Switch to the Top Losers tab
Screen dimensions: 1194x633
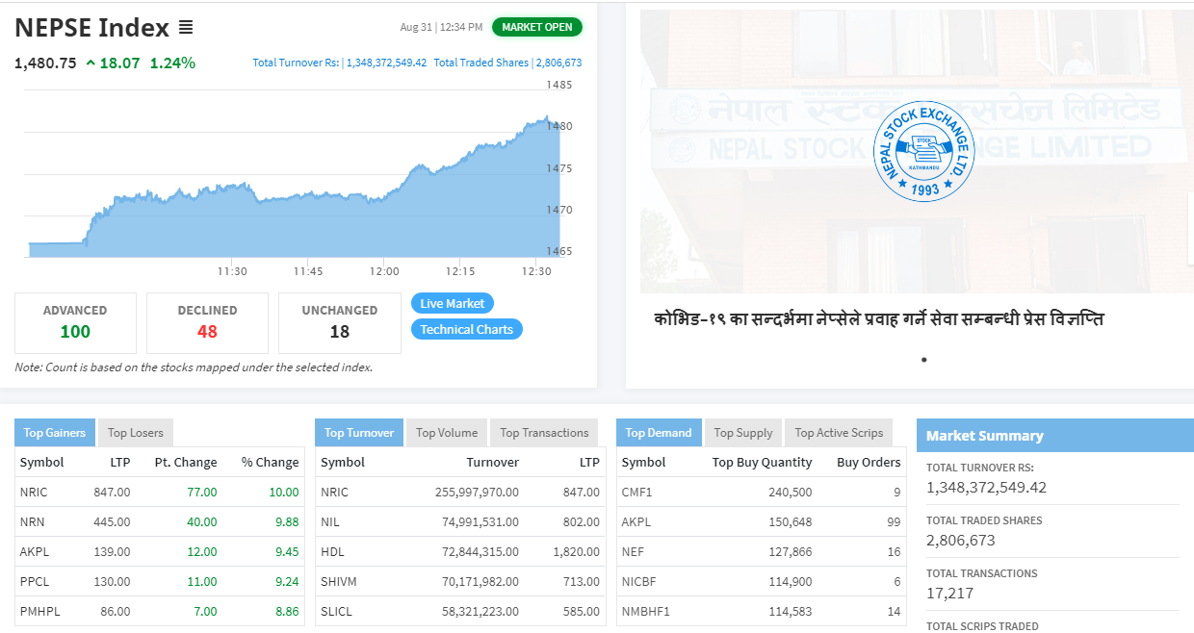click(x=136, y=433)
